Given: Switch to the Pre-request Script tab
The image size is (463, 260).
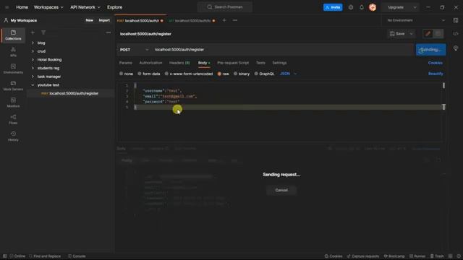Looking at the screenshot, I should tap(233, 63).
